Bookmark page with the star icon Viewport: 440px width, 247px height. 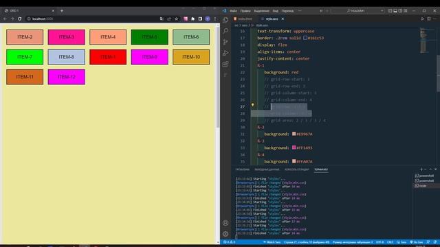[x=177, y=19]
